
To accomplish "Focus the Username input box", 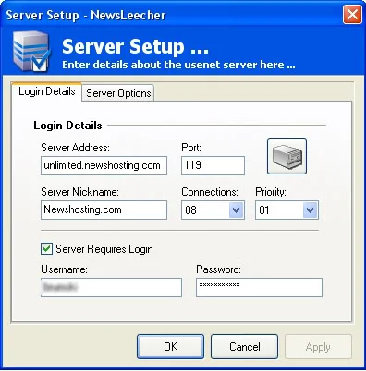I will tap(111, 287).
